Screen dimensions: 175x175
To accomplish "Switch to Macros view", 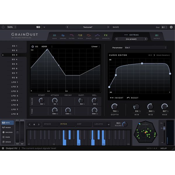I will [8, 132].
